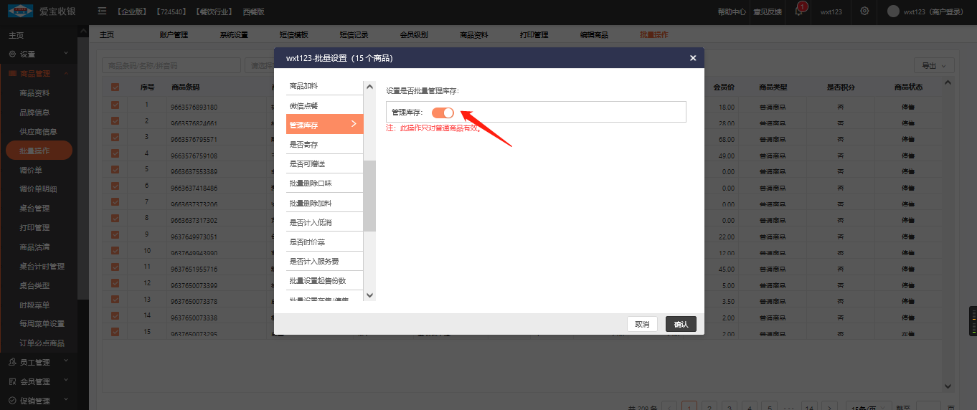Click the product search input field
The height and width of the screenshot is (410, 977).
[x=171, y=65]
